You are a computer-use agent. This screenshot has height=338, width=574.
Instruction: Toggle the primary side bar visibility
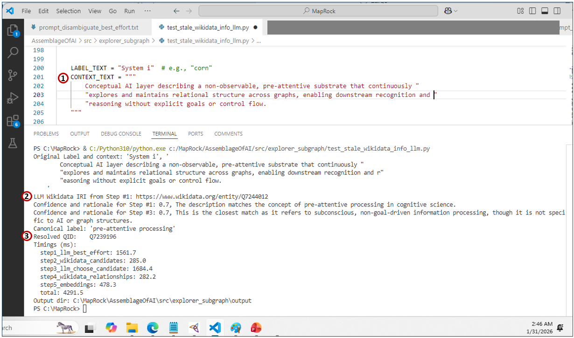point(532,11)
